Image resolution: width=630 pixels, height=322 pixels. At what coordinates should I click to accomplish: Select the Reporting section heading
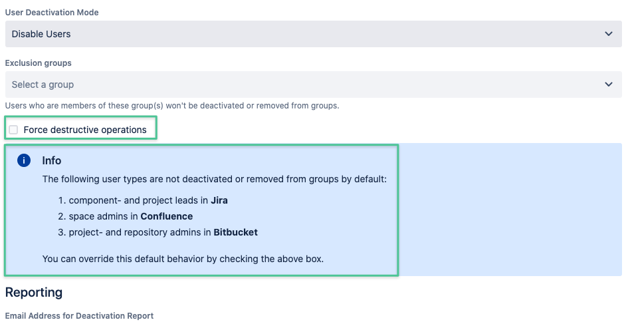(34, 292)
